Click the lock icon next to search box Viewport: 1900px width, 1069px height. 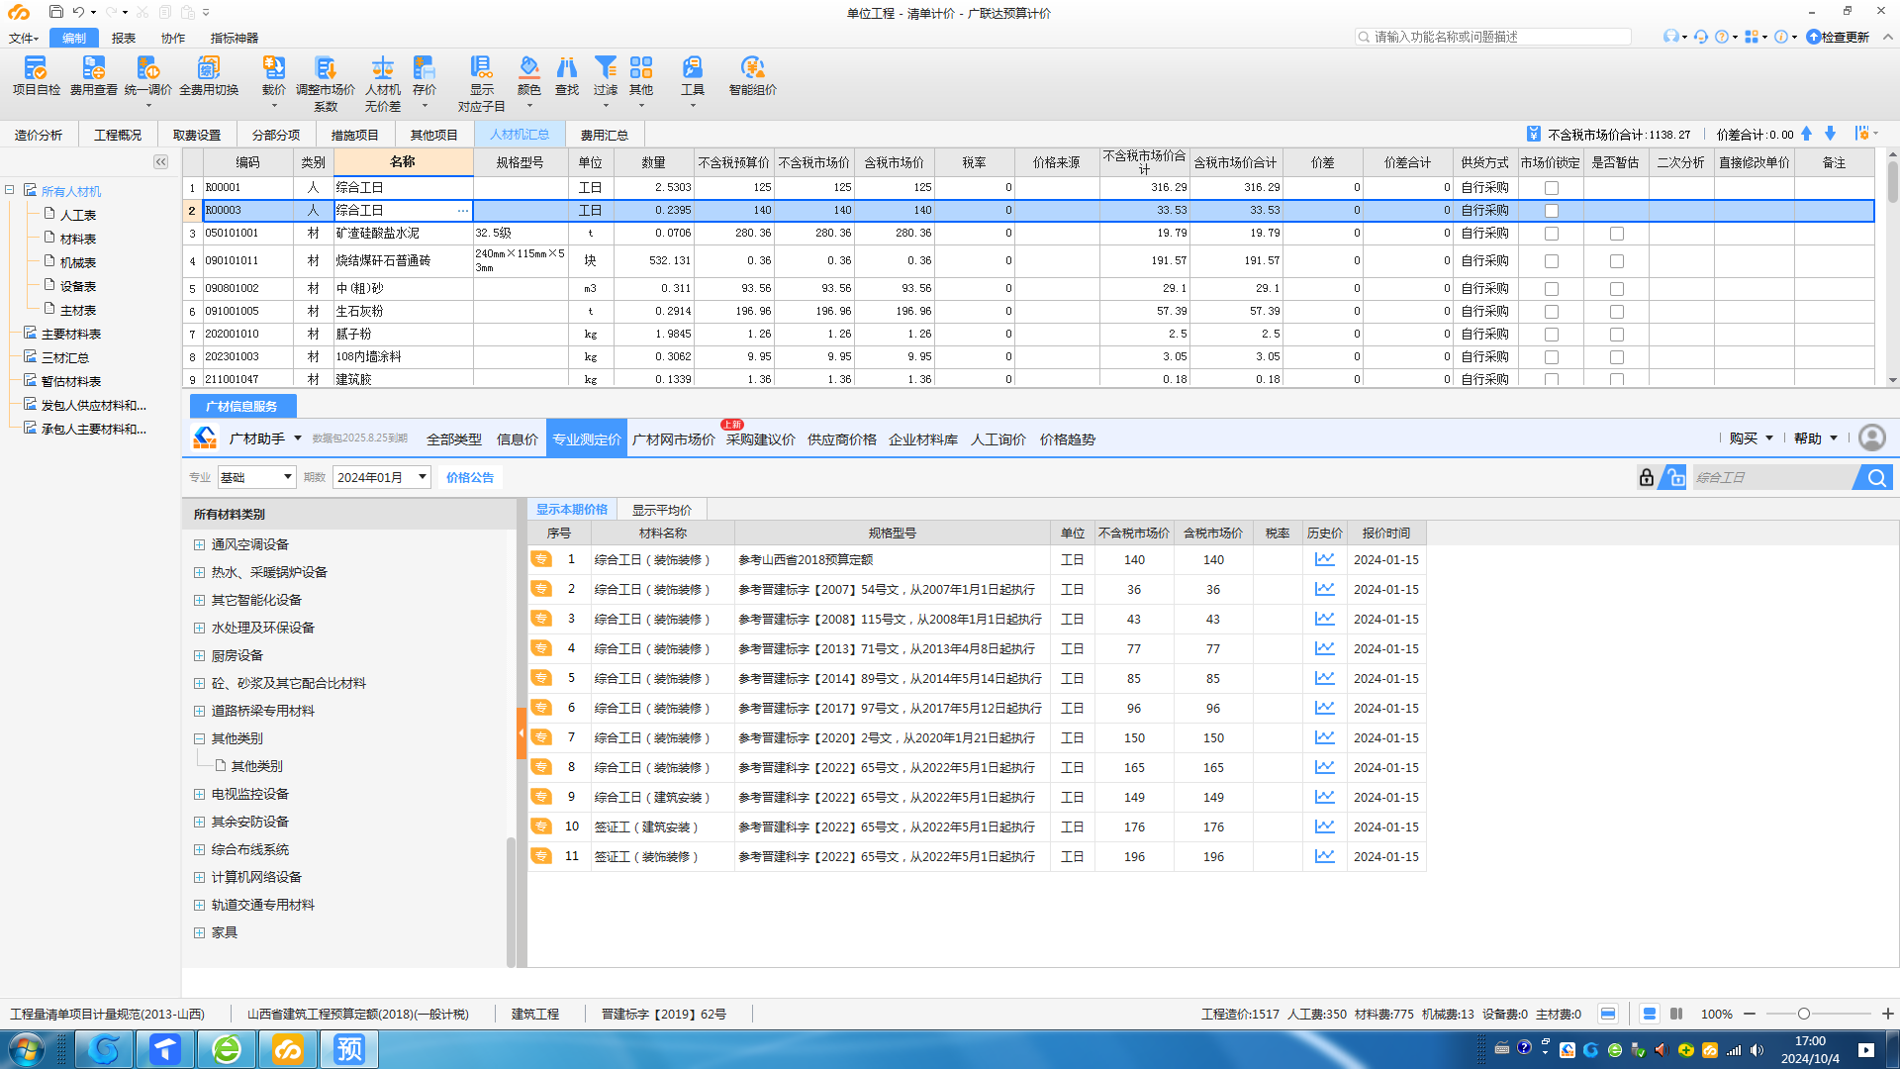1647,478
